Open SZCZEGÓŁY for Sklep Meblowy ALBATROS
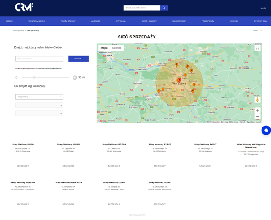The width and height of the screenshot is (271, 220). (x=69, y=204)
